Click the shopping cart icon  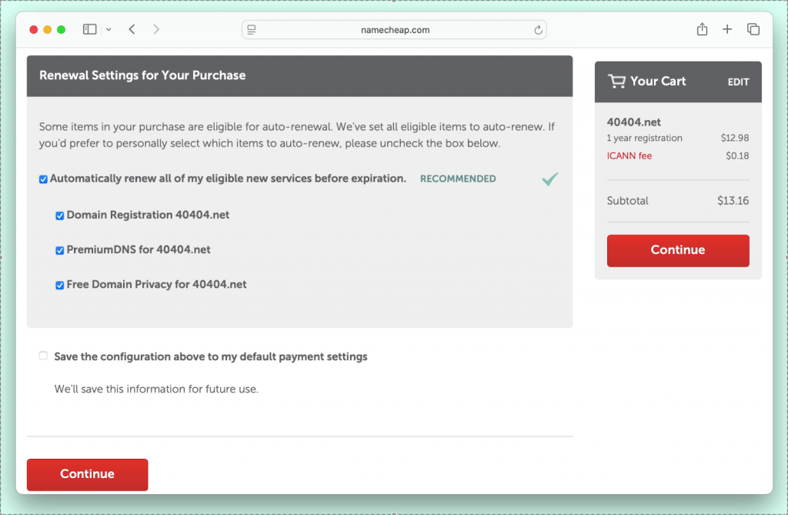click(x=616, y=82)
